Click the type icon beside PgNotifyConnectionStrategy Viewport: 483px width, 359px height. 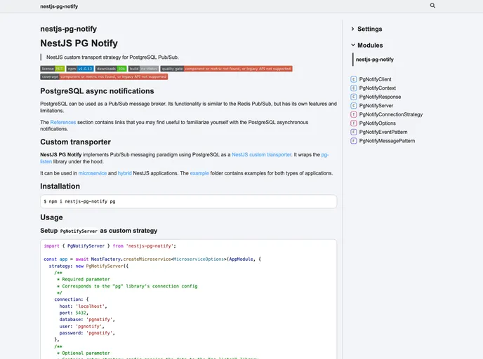[x=354, y=114]
